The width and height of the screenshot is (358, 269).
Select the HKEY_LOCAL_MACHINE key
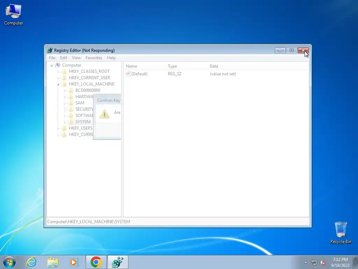pos(92,84)
